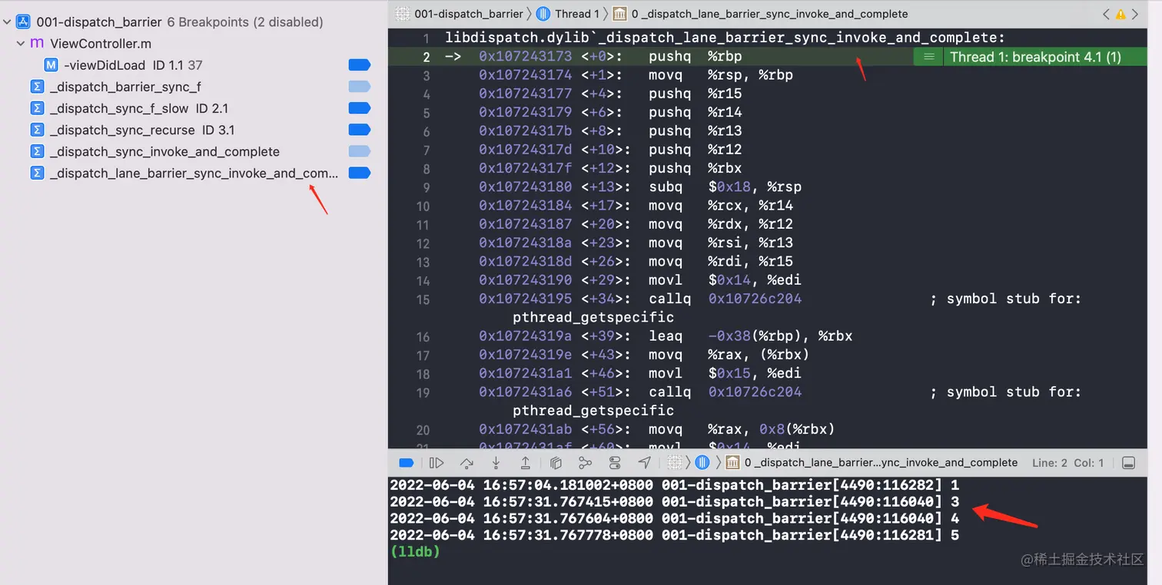Click the thread icon in debug bar path
Viewport: 1162px width, 585px height.
[702, 462]
